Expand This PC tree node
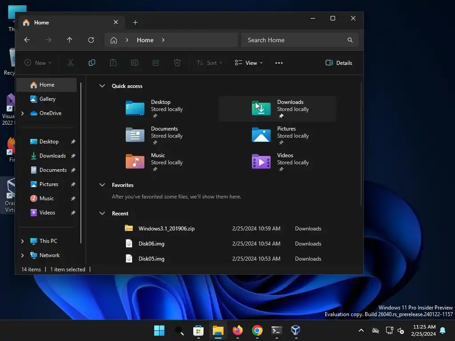Screen dimensions: 455x341 (23, 241)
